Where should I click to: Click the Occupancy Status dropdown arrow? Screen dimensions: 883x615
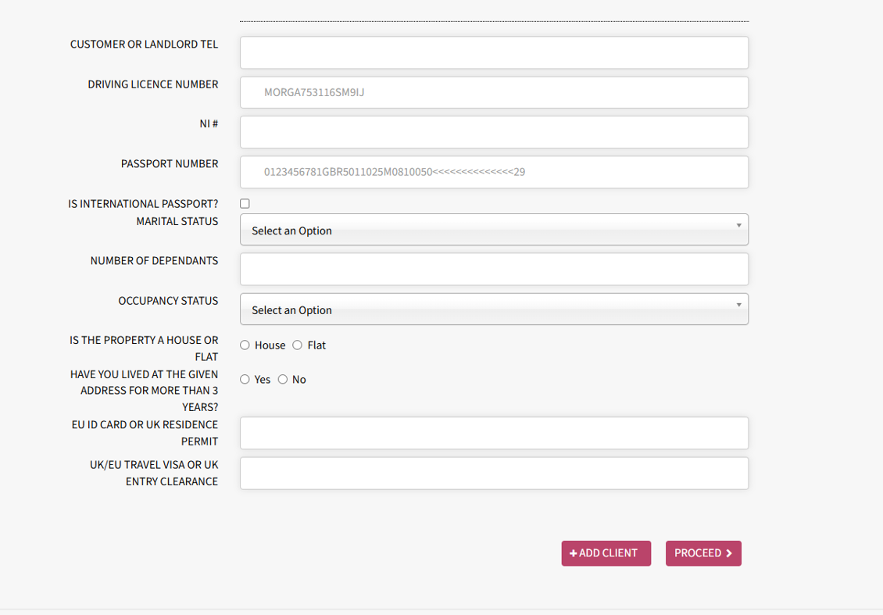pyautogui.click(x=738, y=304)
